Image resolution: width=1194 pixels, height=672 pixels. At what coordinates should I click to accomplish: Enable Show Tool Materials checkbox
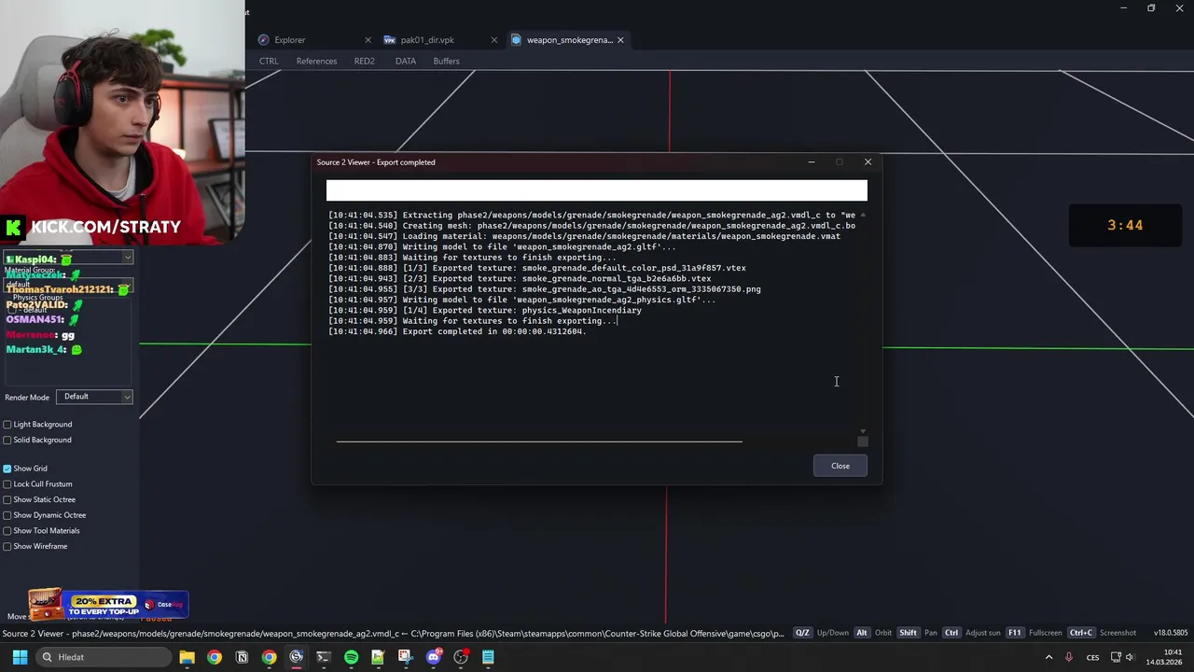coord(7,531)
